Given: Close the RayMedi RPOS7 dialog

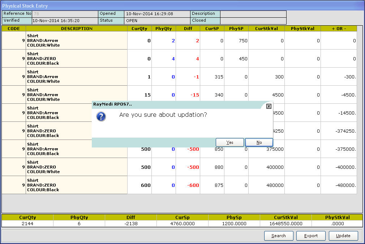Looking at the screenshot, I should pos(269,106).
